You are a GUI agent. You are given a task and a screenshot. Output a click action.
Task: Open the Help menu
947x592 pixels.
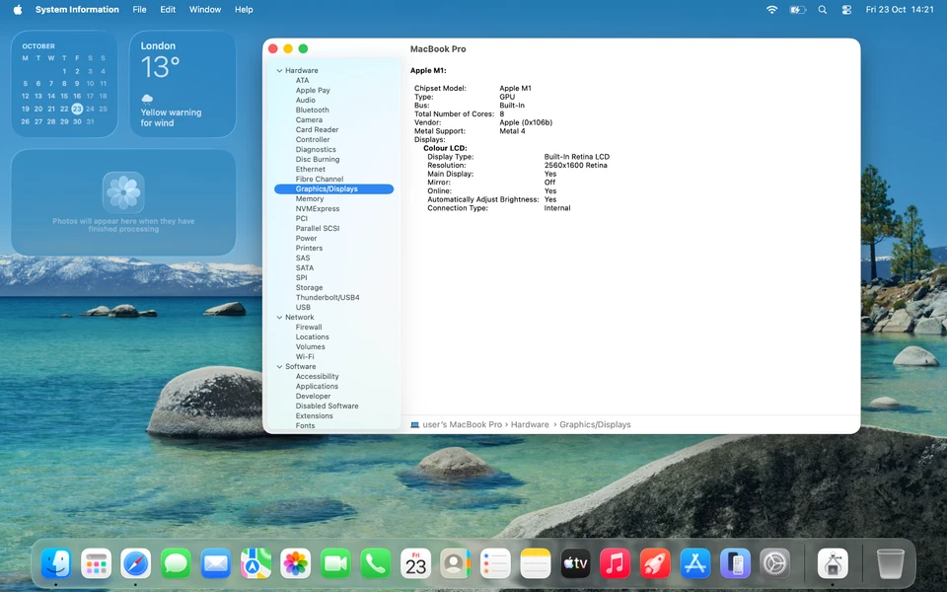pos(244,10)
